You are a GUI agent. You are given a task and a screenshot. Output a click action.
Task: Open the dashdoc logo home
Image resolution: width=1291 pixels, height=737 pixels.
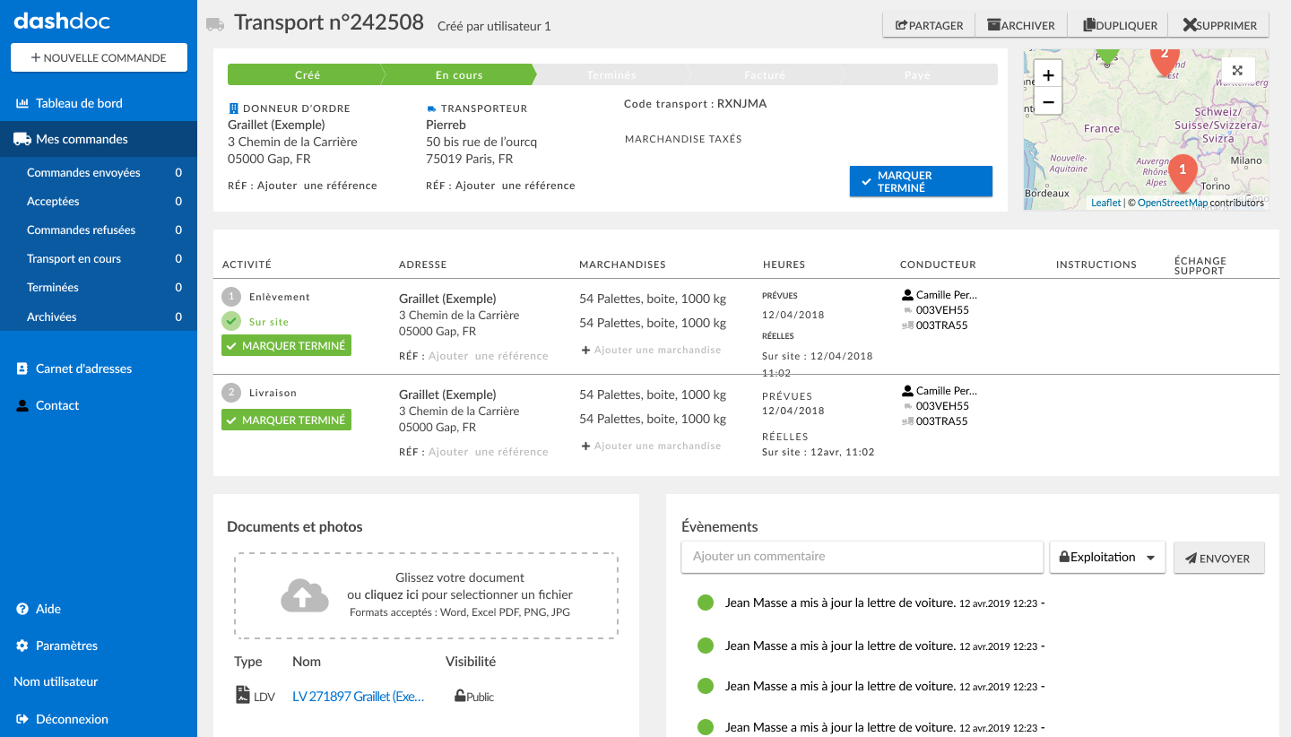tap(62, 21)
